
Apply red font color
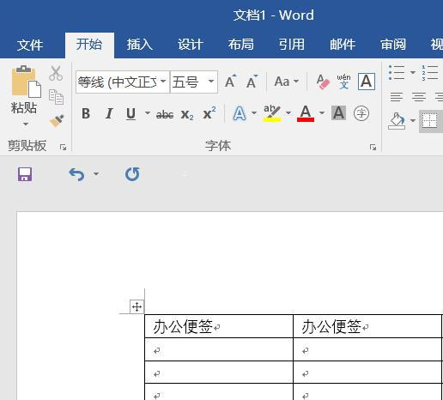[306, 113]
